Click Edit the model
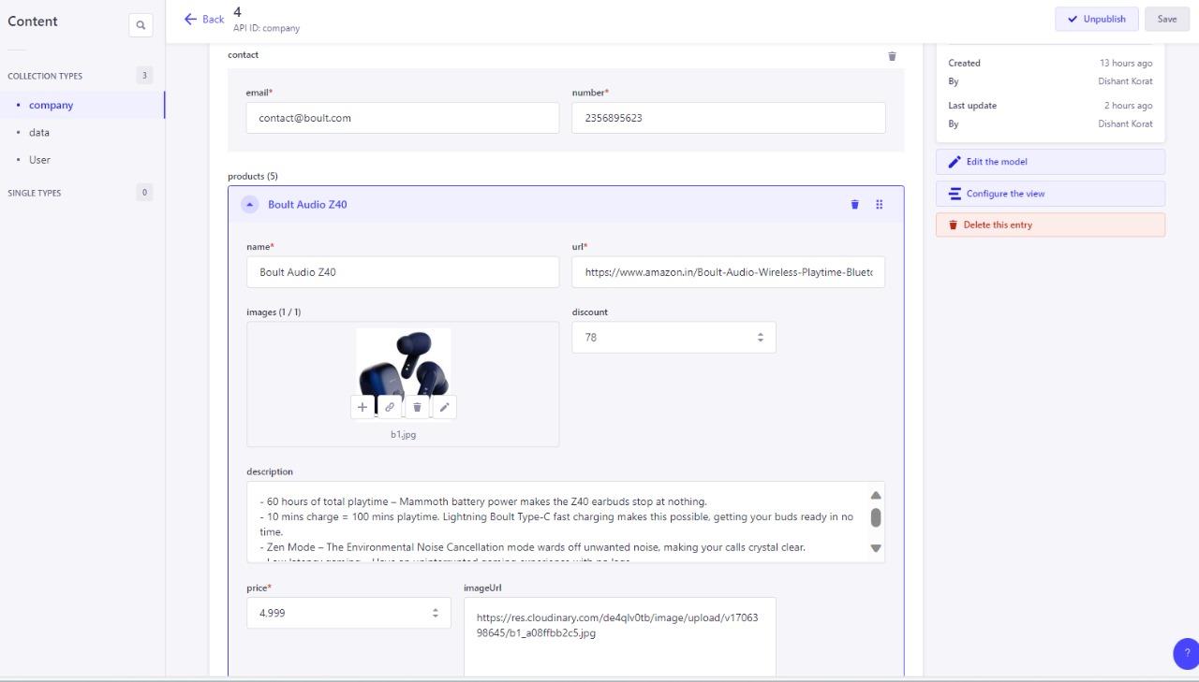Viewport: 1199px width, 682px height. [1050, 162]
